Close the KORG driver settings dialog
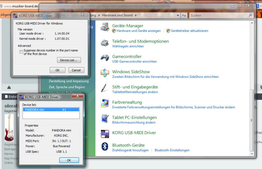262x169 pixels. (x=82, y=14)
